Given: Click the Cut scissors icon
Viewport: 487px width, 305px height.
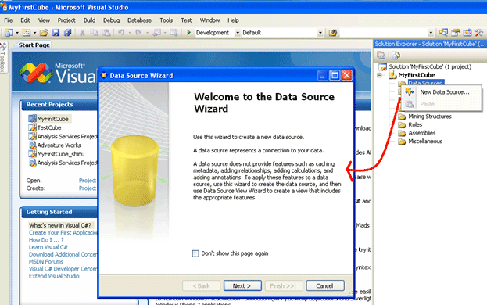Looking at the screenshot, I should [82, 33].
